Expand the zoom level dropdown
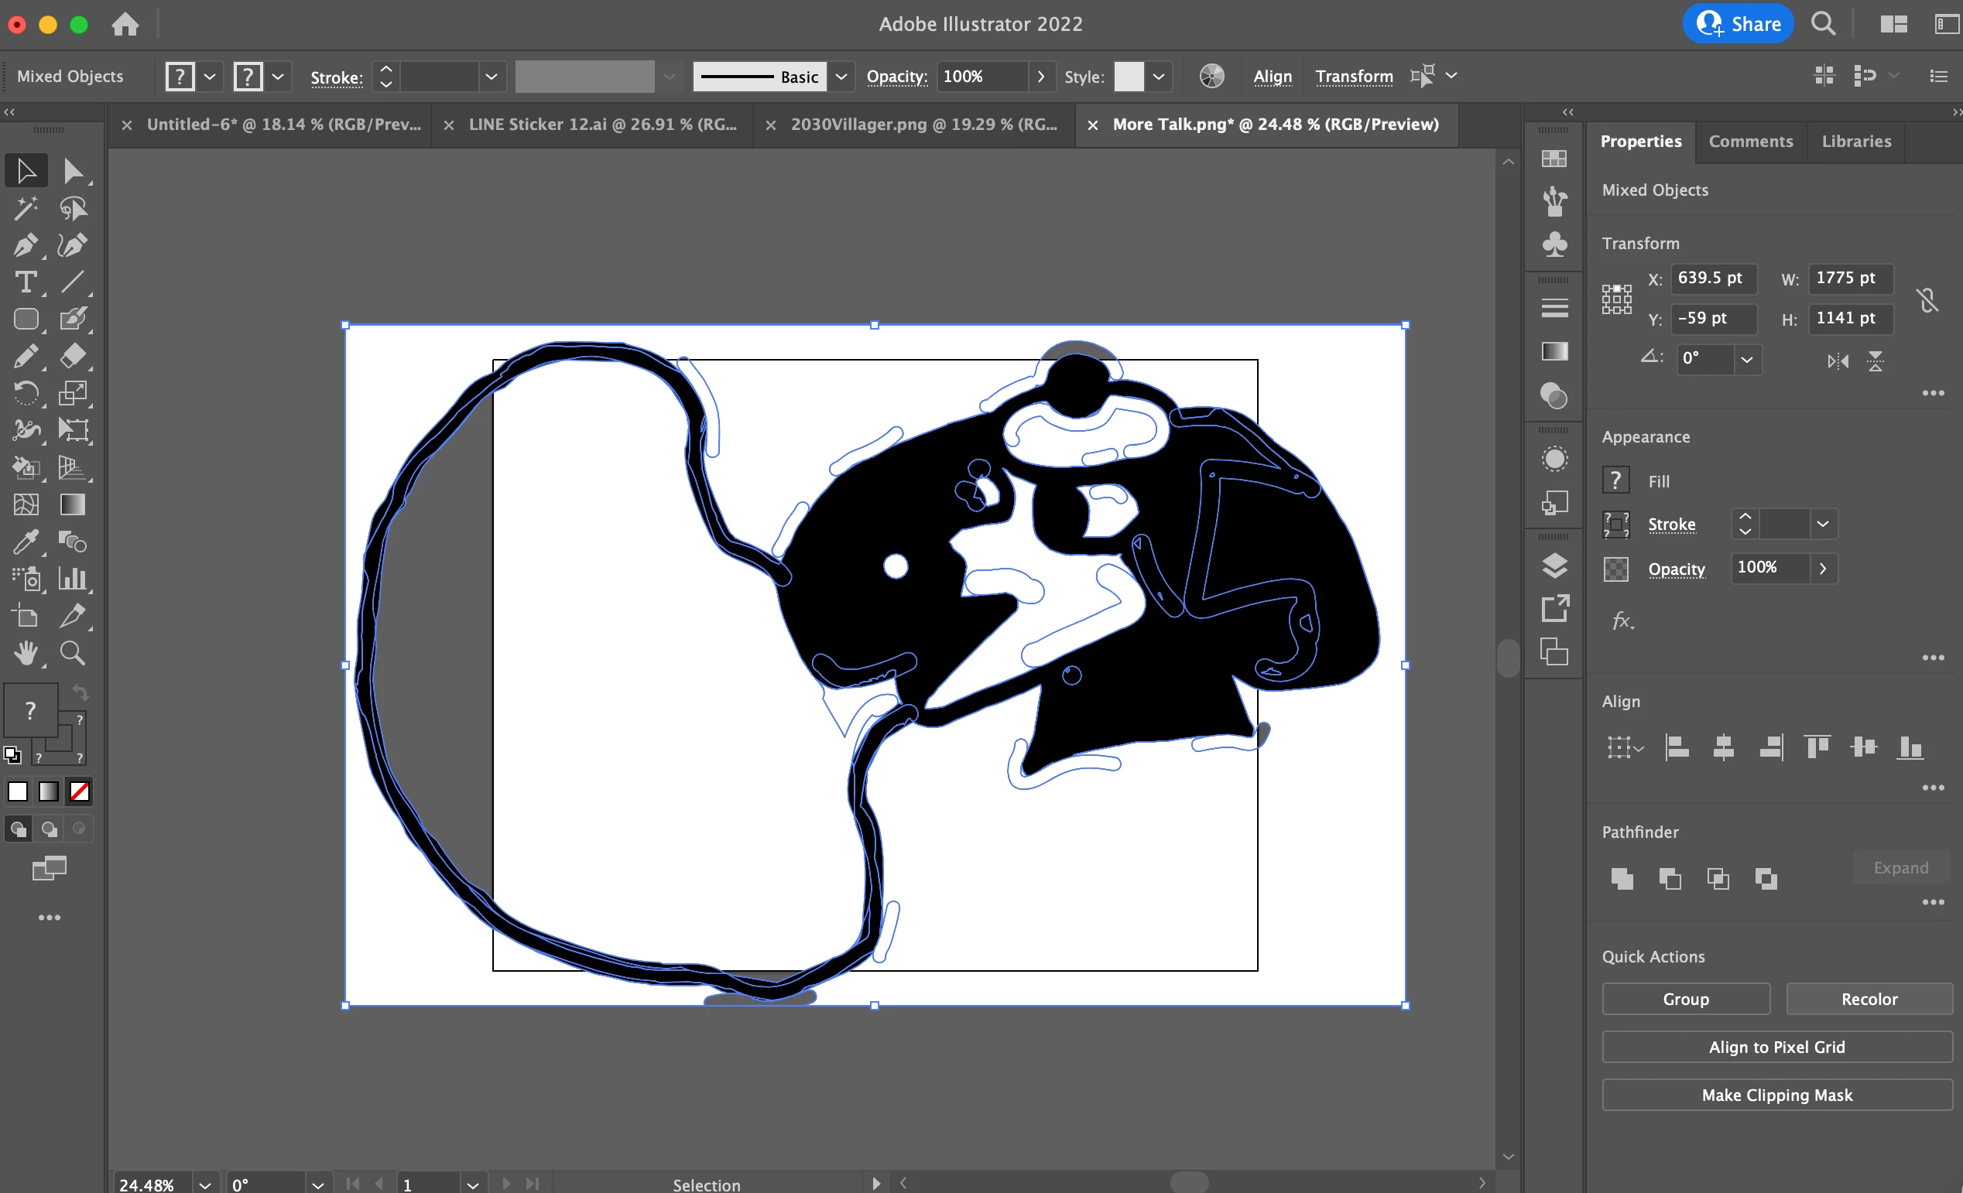This screenshot has height=1193, width=1963. [205, 1184]
